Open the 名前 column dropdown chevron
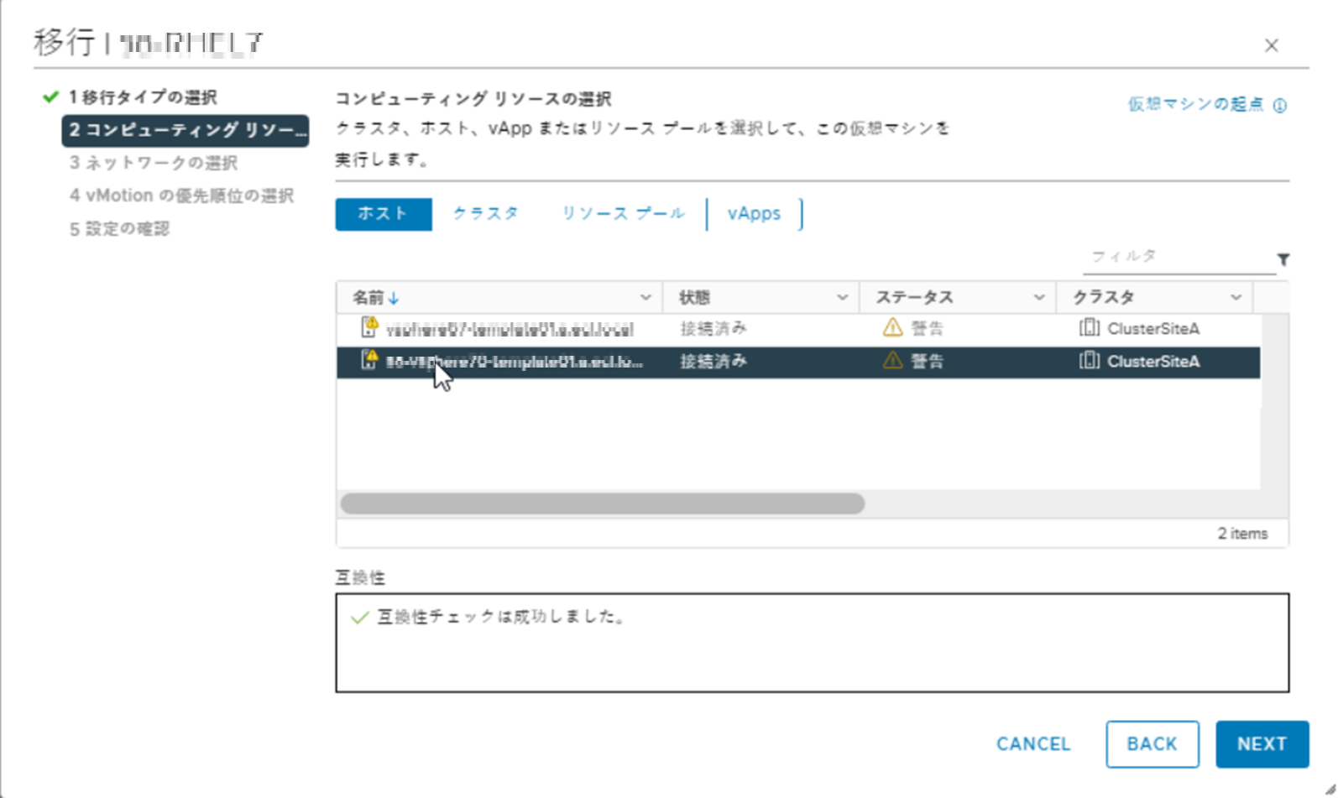Viewport: 1338px width, 798px height. [645, 297]
